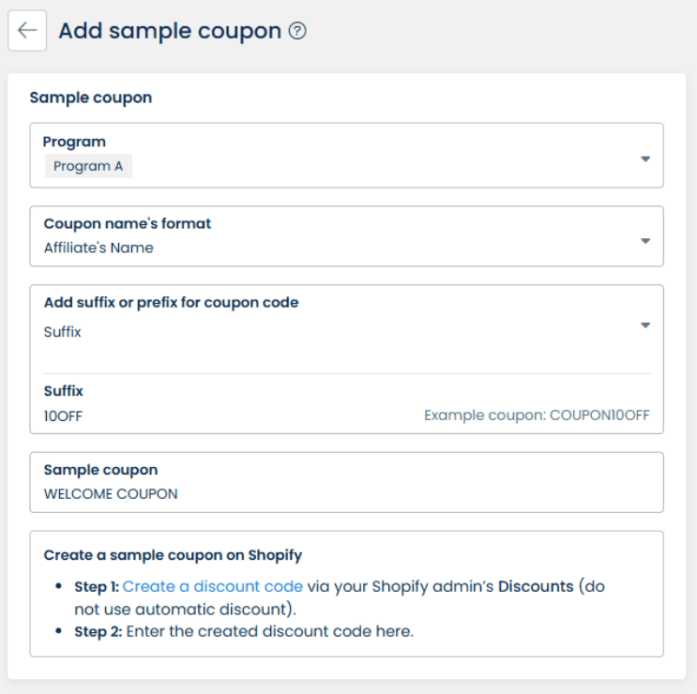Click the Add sample coupon page title
The image size is (697, 694).
coord(170,31)
